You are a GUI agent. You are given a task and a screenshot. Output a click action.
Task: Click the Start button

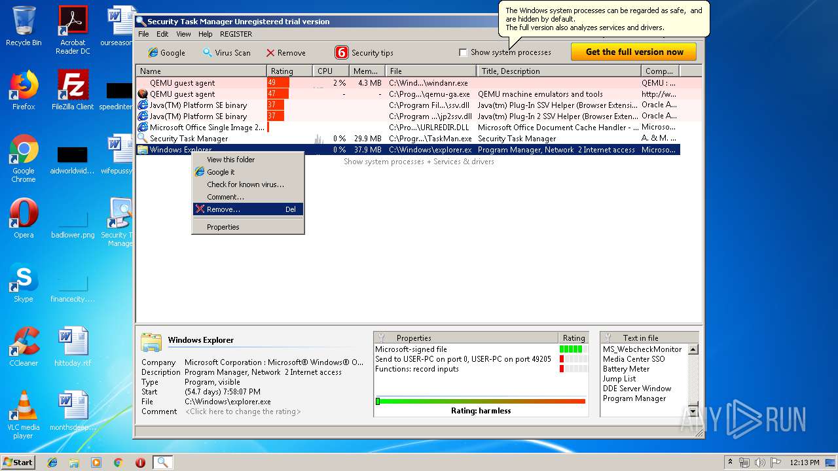point(18,462)
